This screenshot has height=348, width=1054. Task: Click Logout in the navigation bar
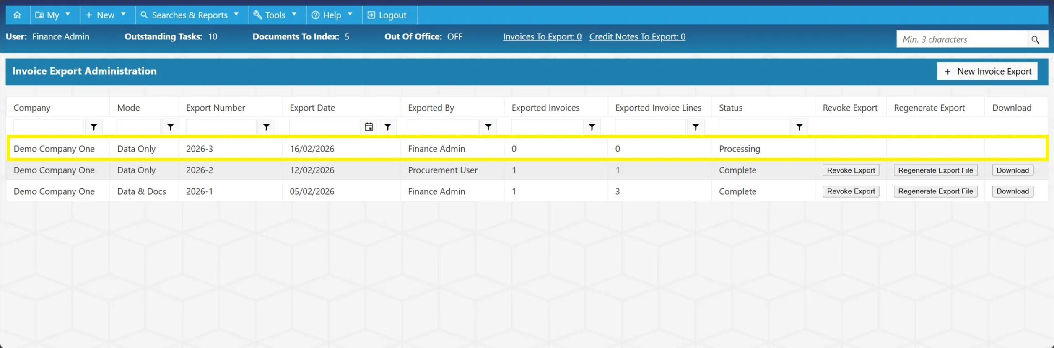[388, 15]
